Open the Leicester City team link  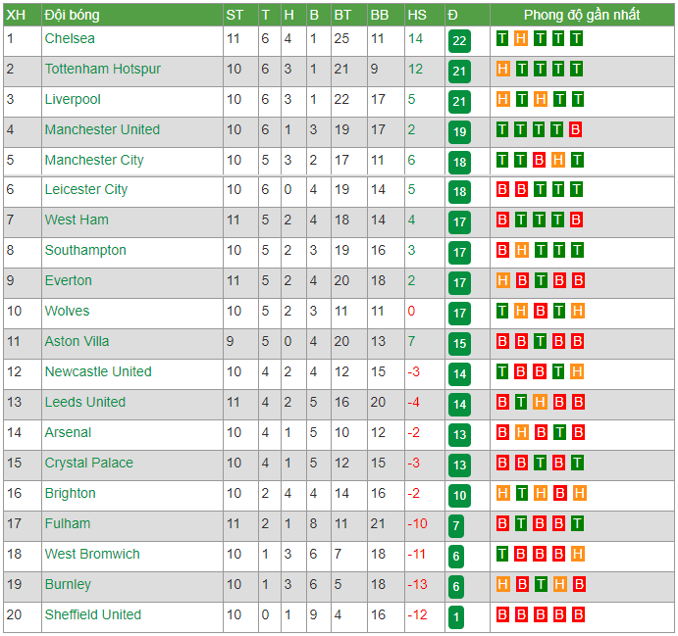[x=86, y=189]
